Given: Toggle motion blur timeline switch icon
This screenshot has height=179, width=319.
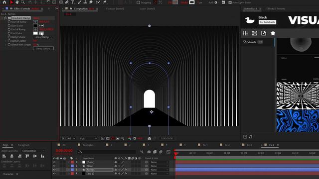Looking at the screenshot, I should 160,152.
